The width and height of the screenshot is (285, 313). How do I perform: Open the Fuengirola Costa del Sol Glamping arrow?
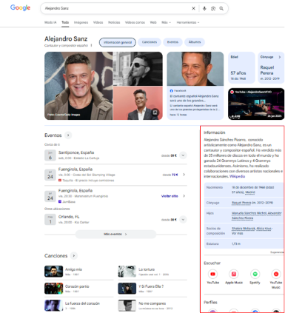(184, 175)
